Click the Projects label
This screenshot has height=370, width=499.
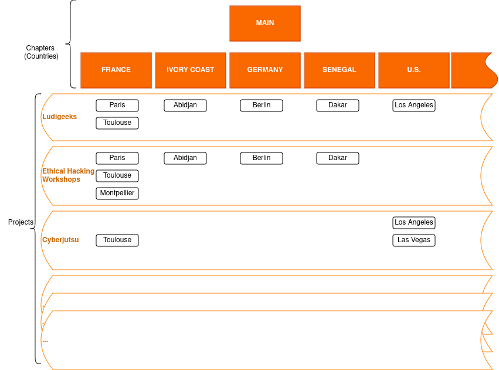(x=21, y=222)
